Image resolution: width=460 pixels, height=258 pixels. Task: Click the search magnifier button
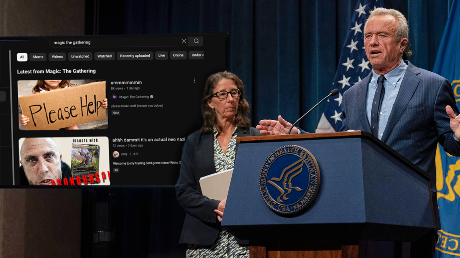pyautogui.click(x=196, y=41)
